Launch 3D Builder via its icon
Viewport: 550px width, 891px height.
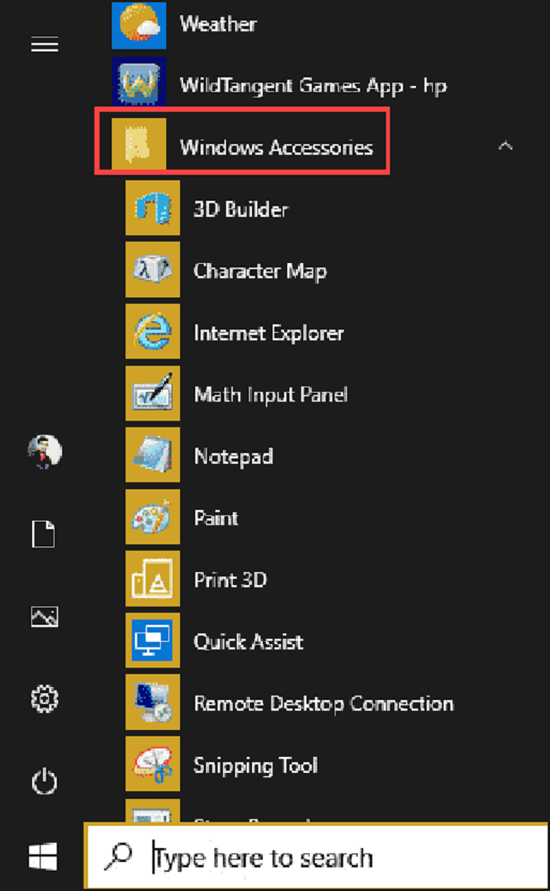click(x=152, y=208)
